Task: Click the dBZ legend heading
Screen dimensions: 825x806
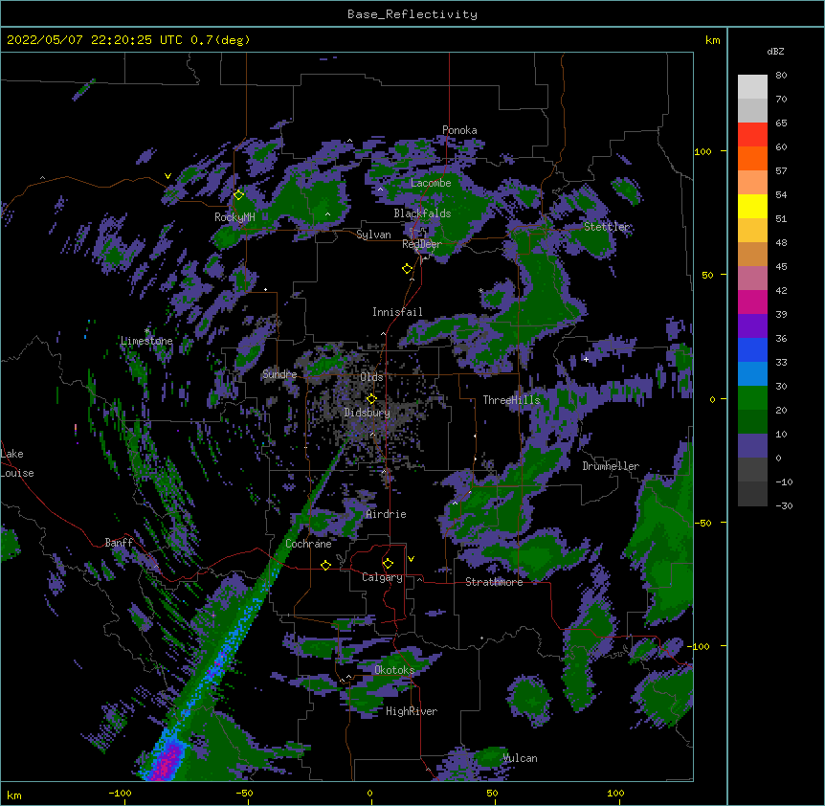Action: coord(775,52)
